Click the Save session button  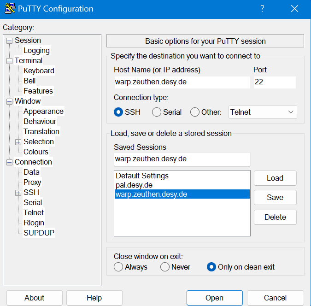point(275,197)
